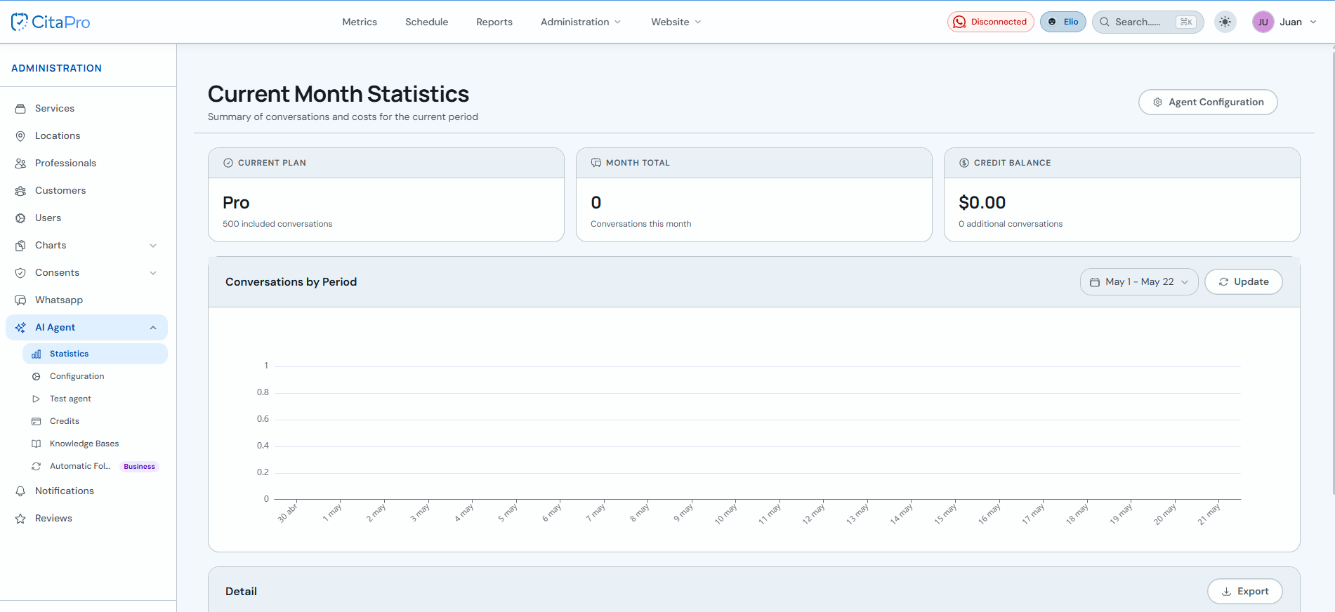Expand the Charts submenu chevron
The height and width of the screenshot is (612, 1335).
pyautogui.click(x=153, y=246)
